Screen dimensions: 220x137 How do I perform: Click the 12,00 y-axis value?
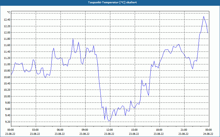point(7,33)
